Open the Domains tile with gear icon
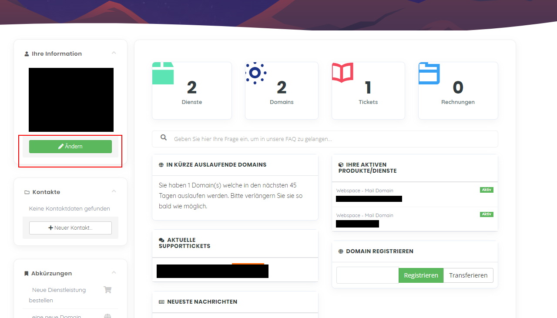 click(282, 90)
